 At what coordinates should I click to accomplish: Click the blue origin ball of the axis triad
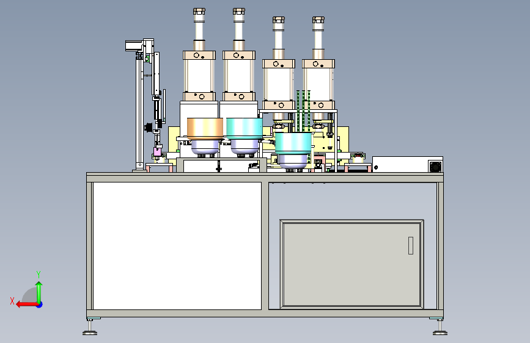pyautogui.click(x=40, y=305)
